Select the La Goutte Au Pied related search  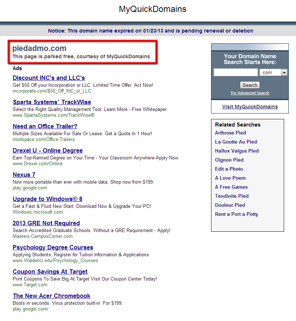pos(236,142)
